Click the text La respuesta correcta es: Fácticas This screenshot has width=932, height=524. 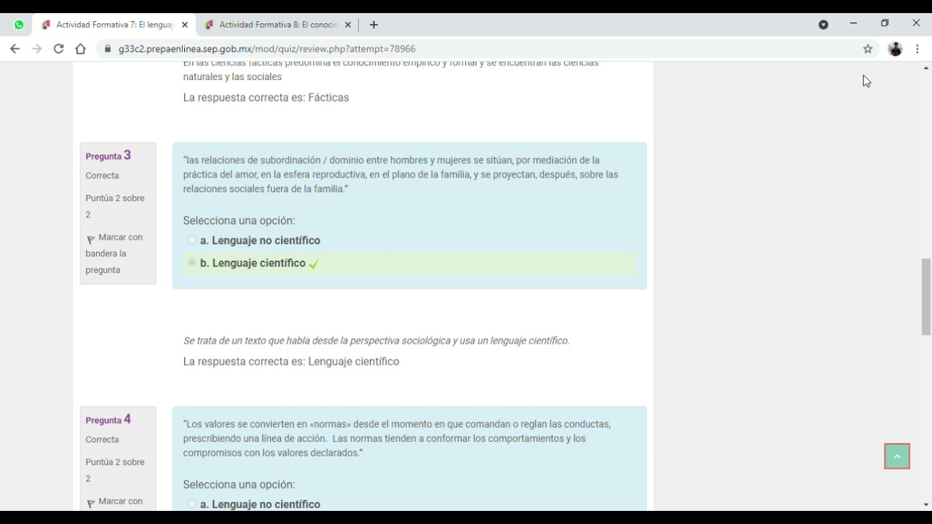tap(266, 98)
